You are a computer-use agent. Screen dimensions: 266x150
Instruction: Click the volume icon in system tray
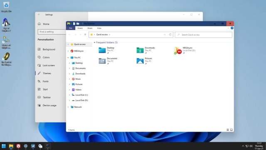[x=251, y=146]
